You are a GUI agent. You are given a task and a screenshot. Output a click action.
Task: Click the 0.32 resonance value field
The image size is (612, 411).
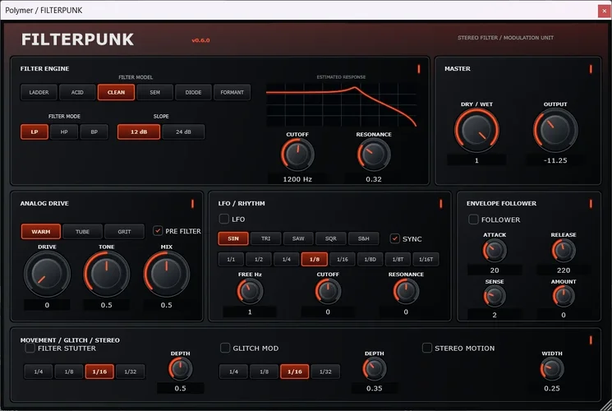point(374,179)
